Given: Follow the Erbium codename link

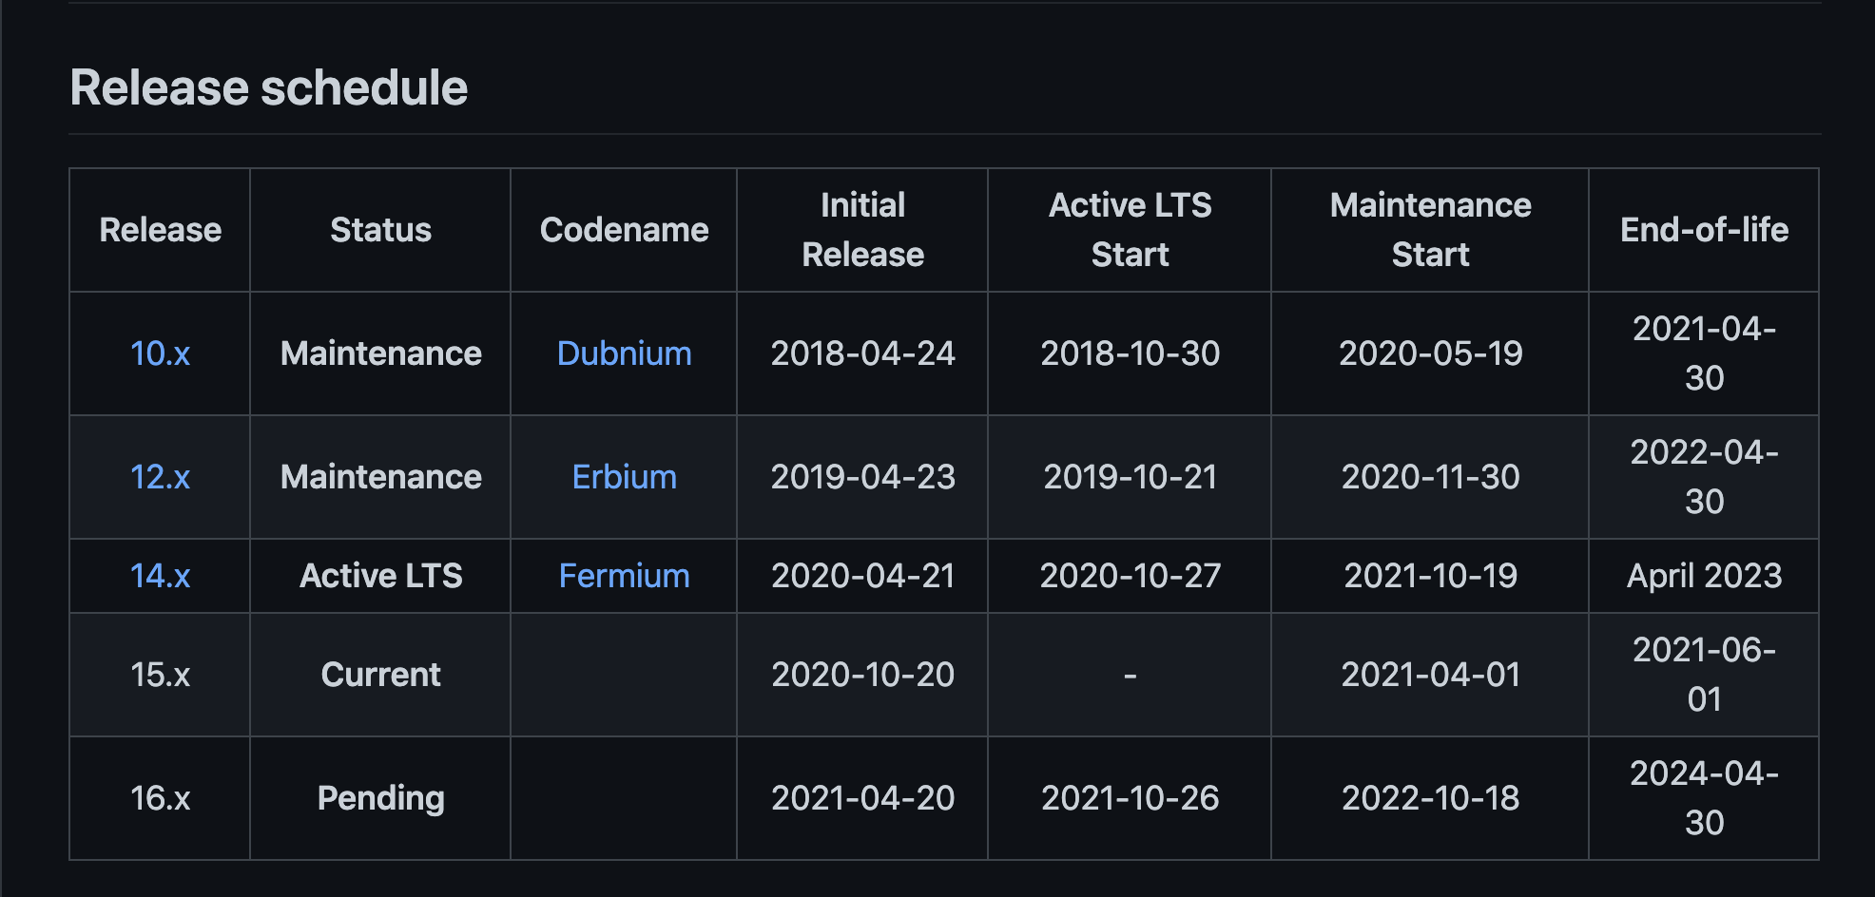Looking at the screenshot, I should (x=624, y=477).
